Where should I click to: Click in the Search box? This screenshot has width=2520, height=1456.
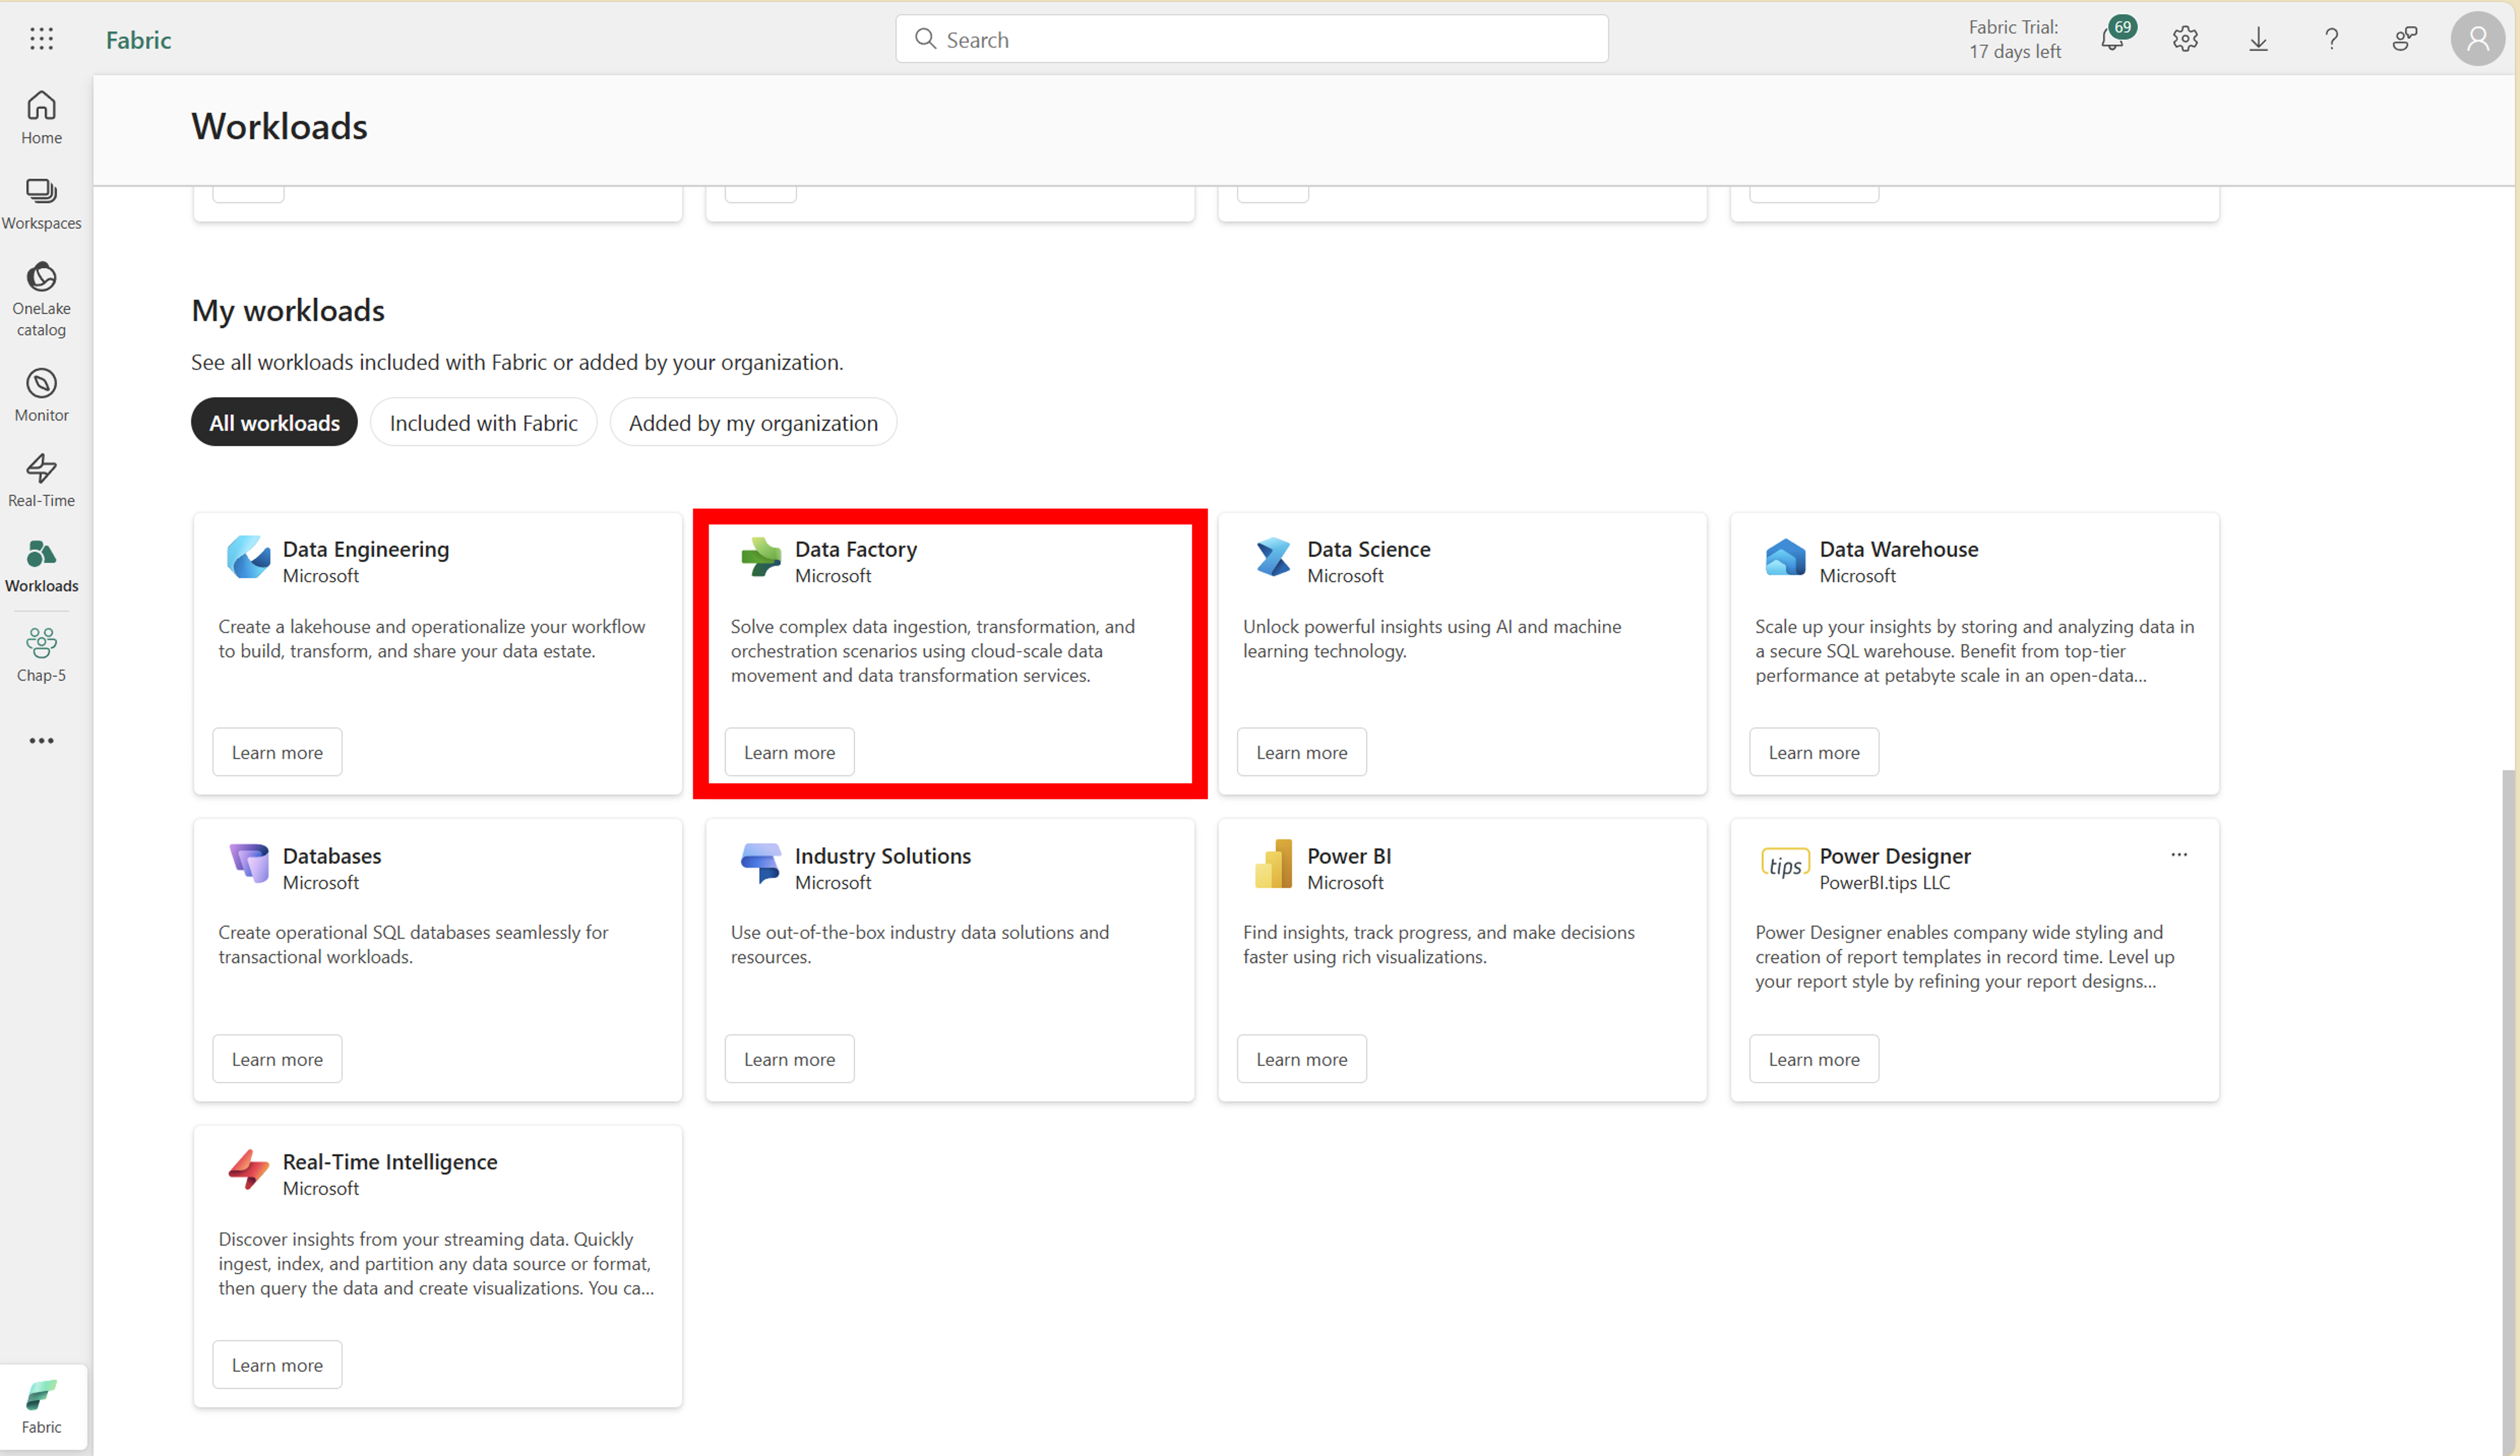pyautogui.click(x=1251, y=39)
